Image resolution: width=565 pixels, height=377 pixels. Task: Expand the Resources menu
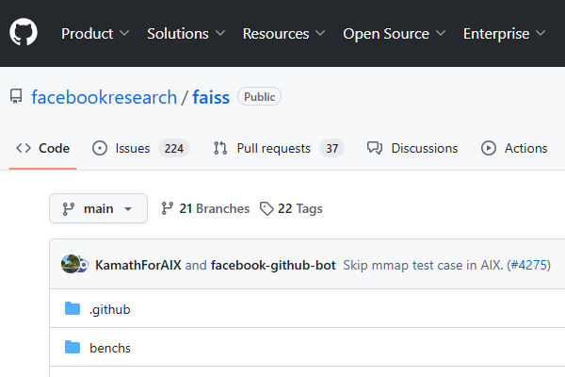coord(284,34)
